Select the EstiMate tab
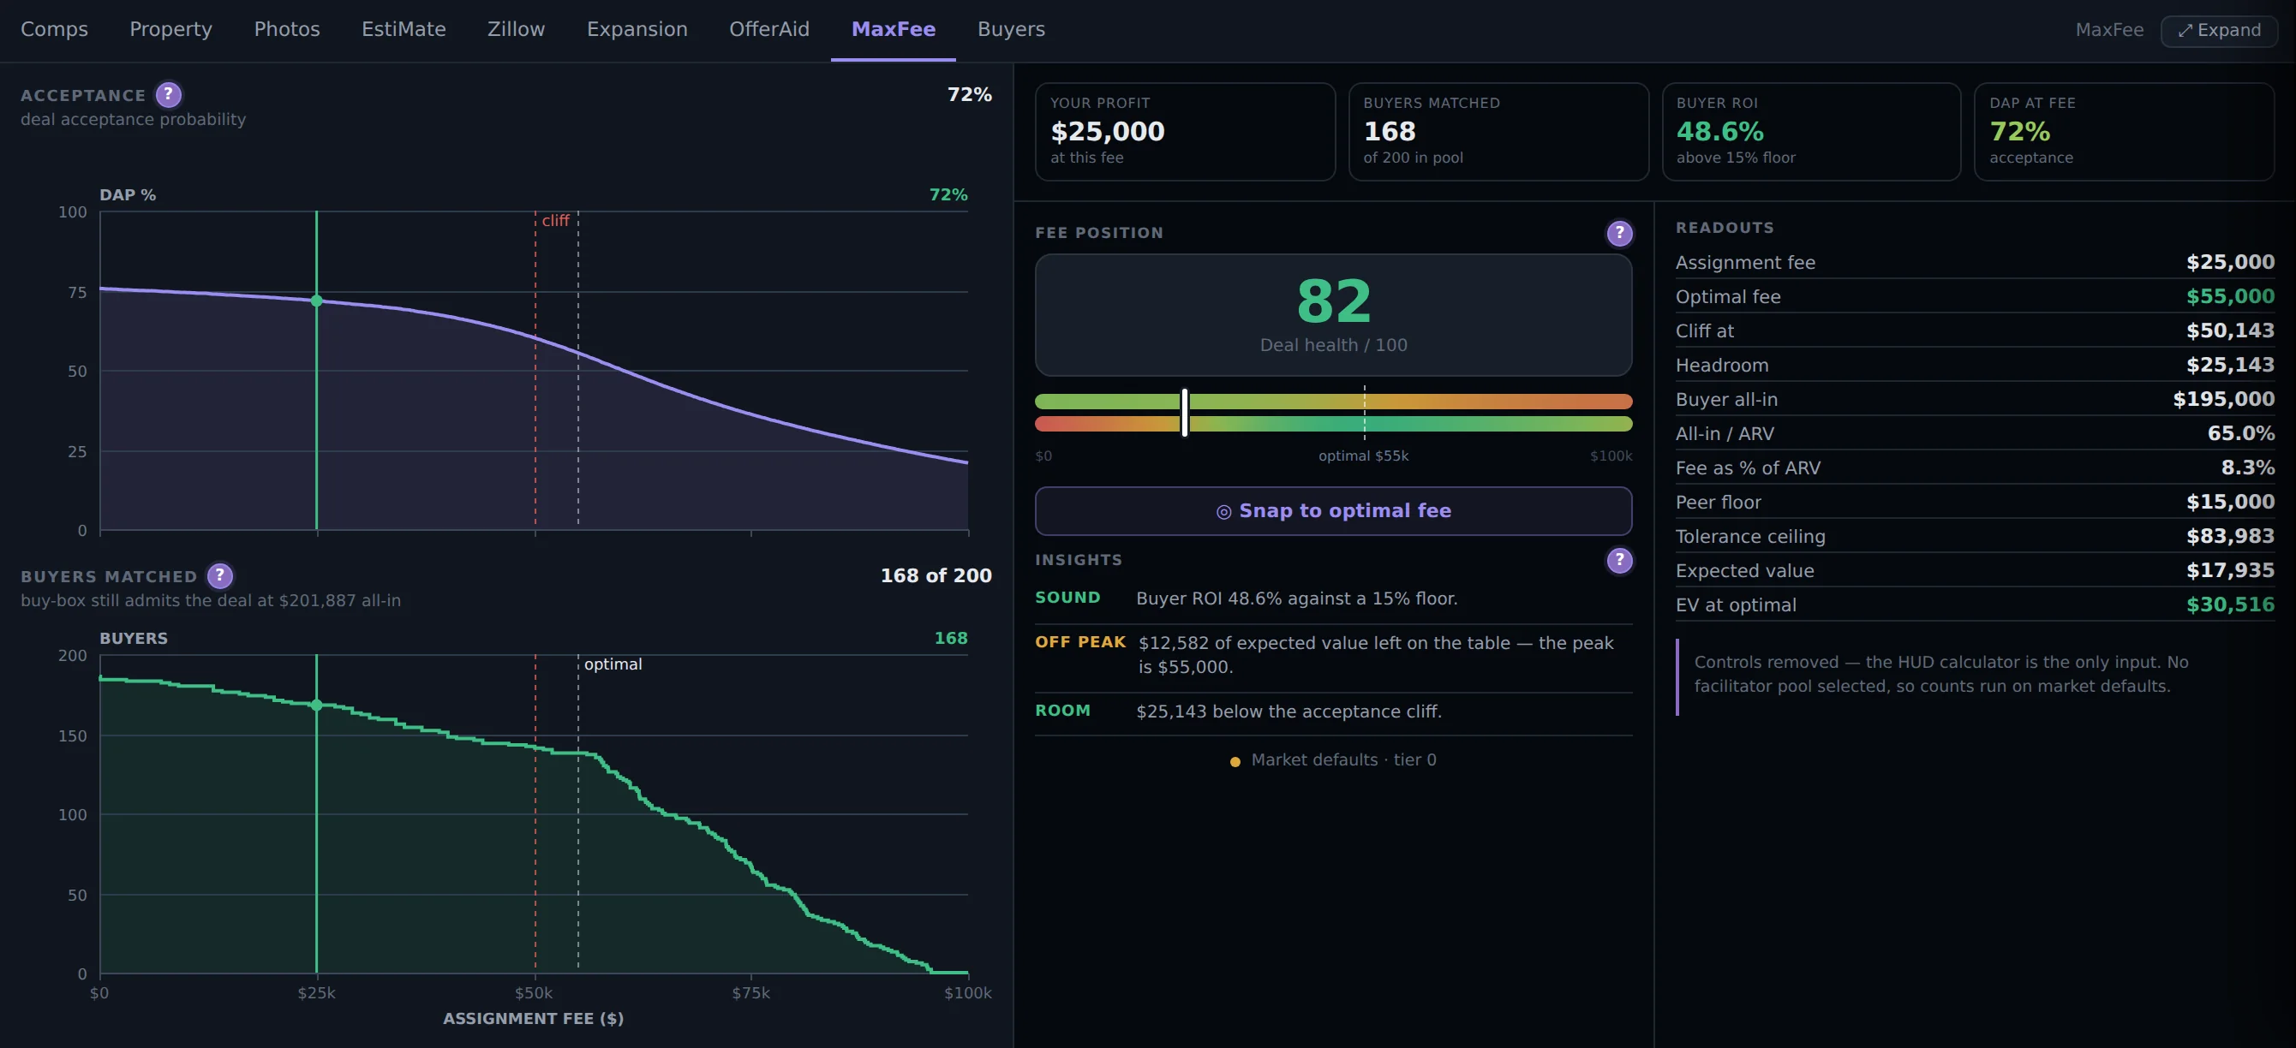This screenshot has width=2296, height=1048. 404,29
